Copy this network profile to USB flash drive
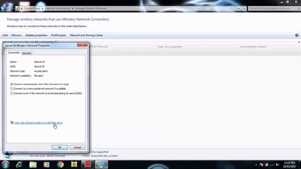 pos(39,123)
